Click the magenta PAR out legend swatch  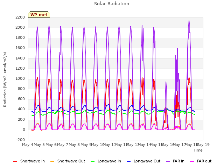[192, 162]
